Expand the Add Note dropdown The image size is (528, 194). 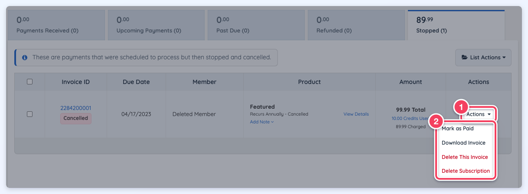coord(262,122)
